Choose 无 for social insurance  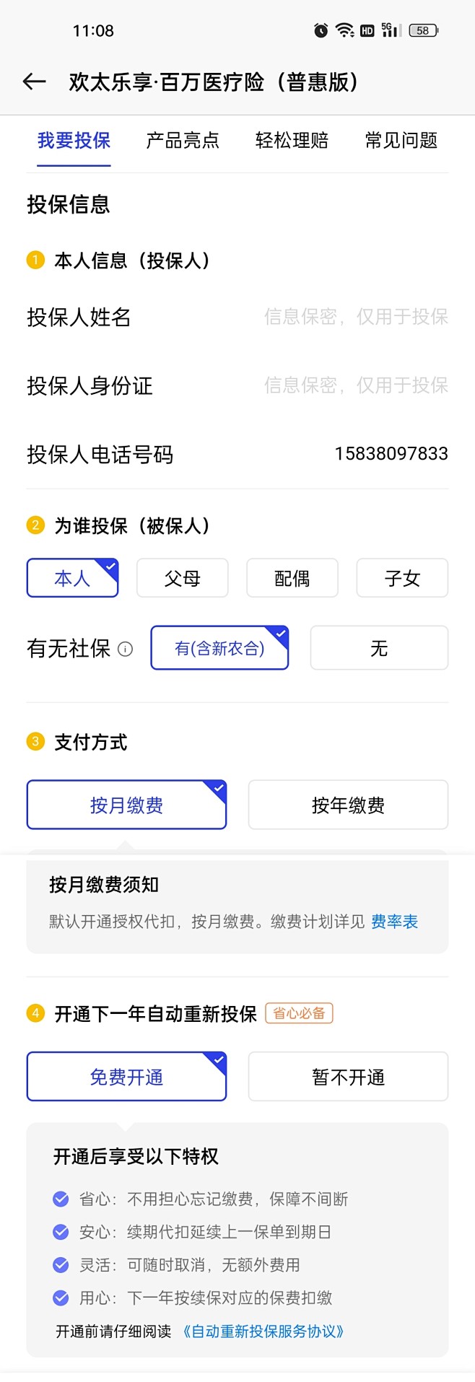[379, 648]
